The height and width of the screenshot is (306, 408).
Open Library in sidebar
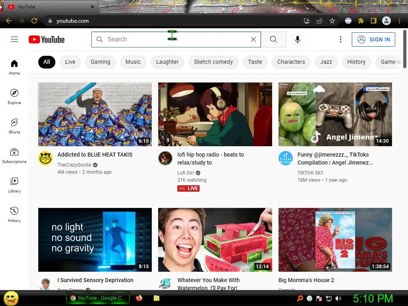point(14,185)
